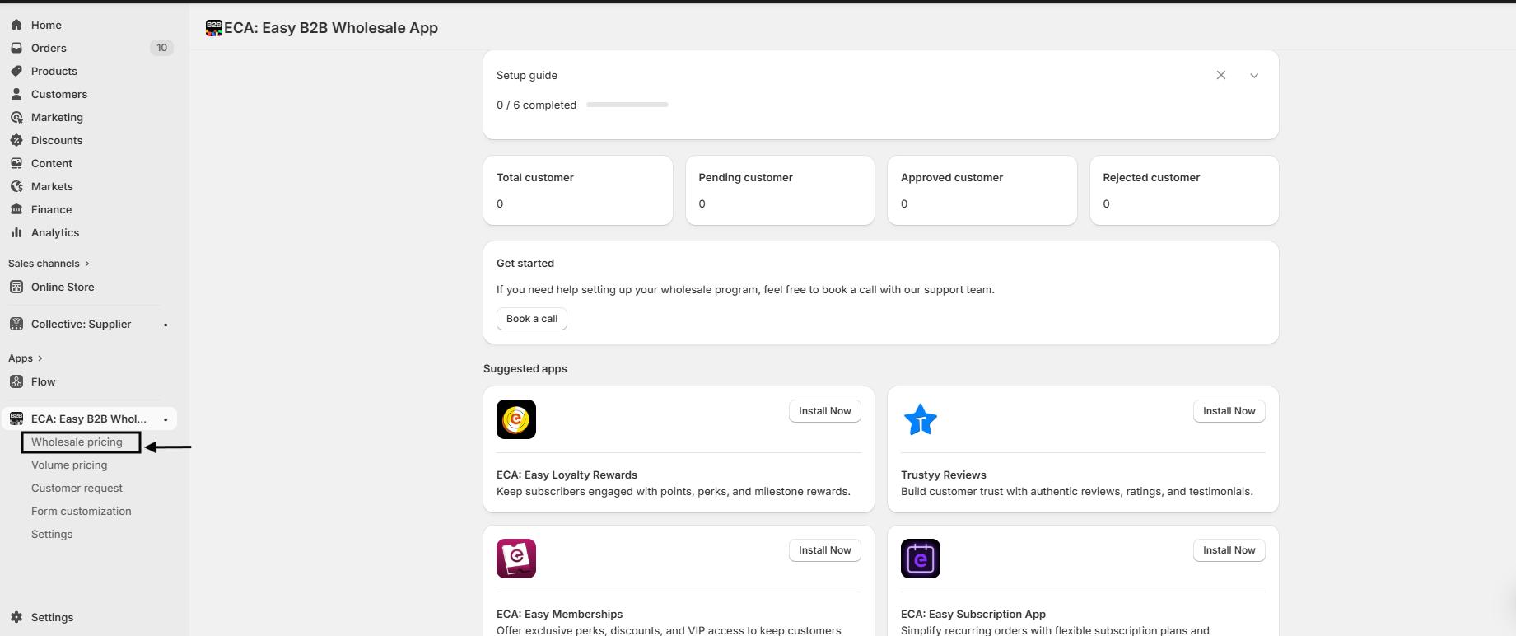Collapse the Setup guide with chevron
The image size is (1516, 636).
coord(1254,76)
